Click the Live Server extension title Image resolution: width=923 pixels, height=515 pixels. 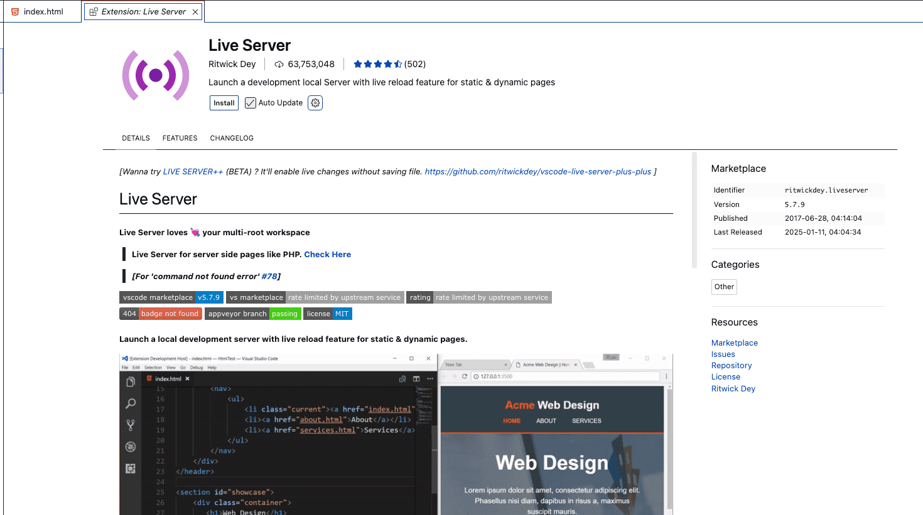tap(249, 45)
